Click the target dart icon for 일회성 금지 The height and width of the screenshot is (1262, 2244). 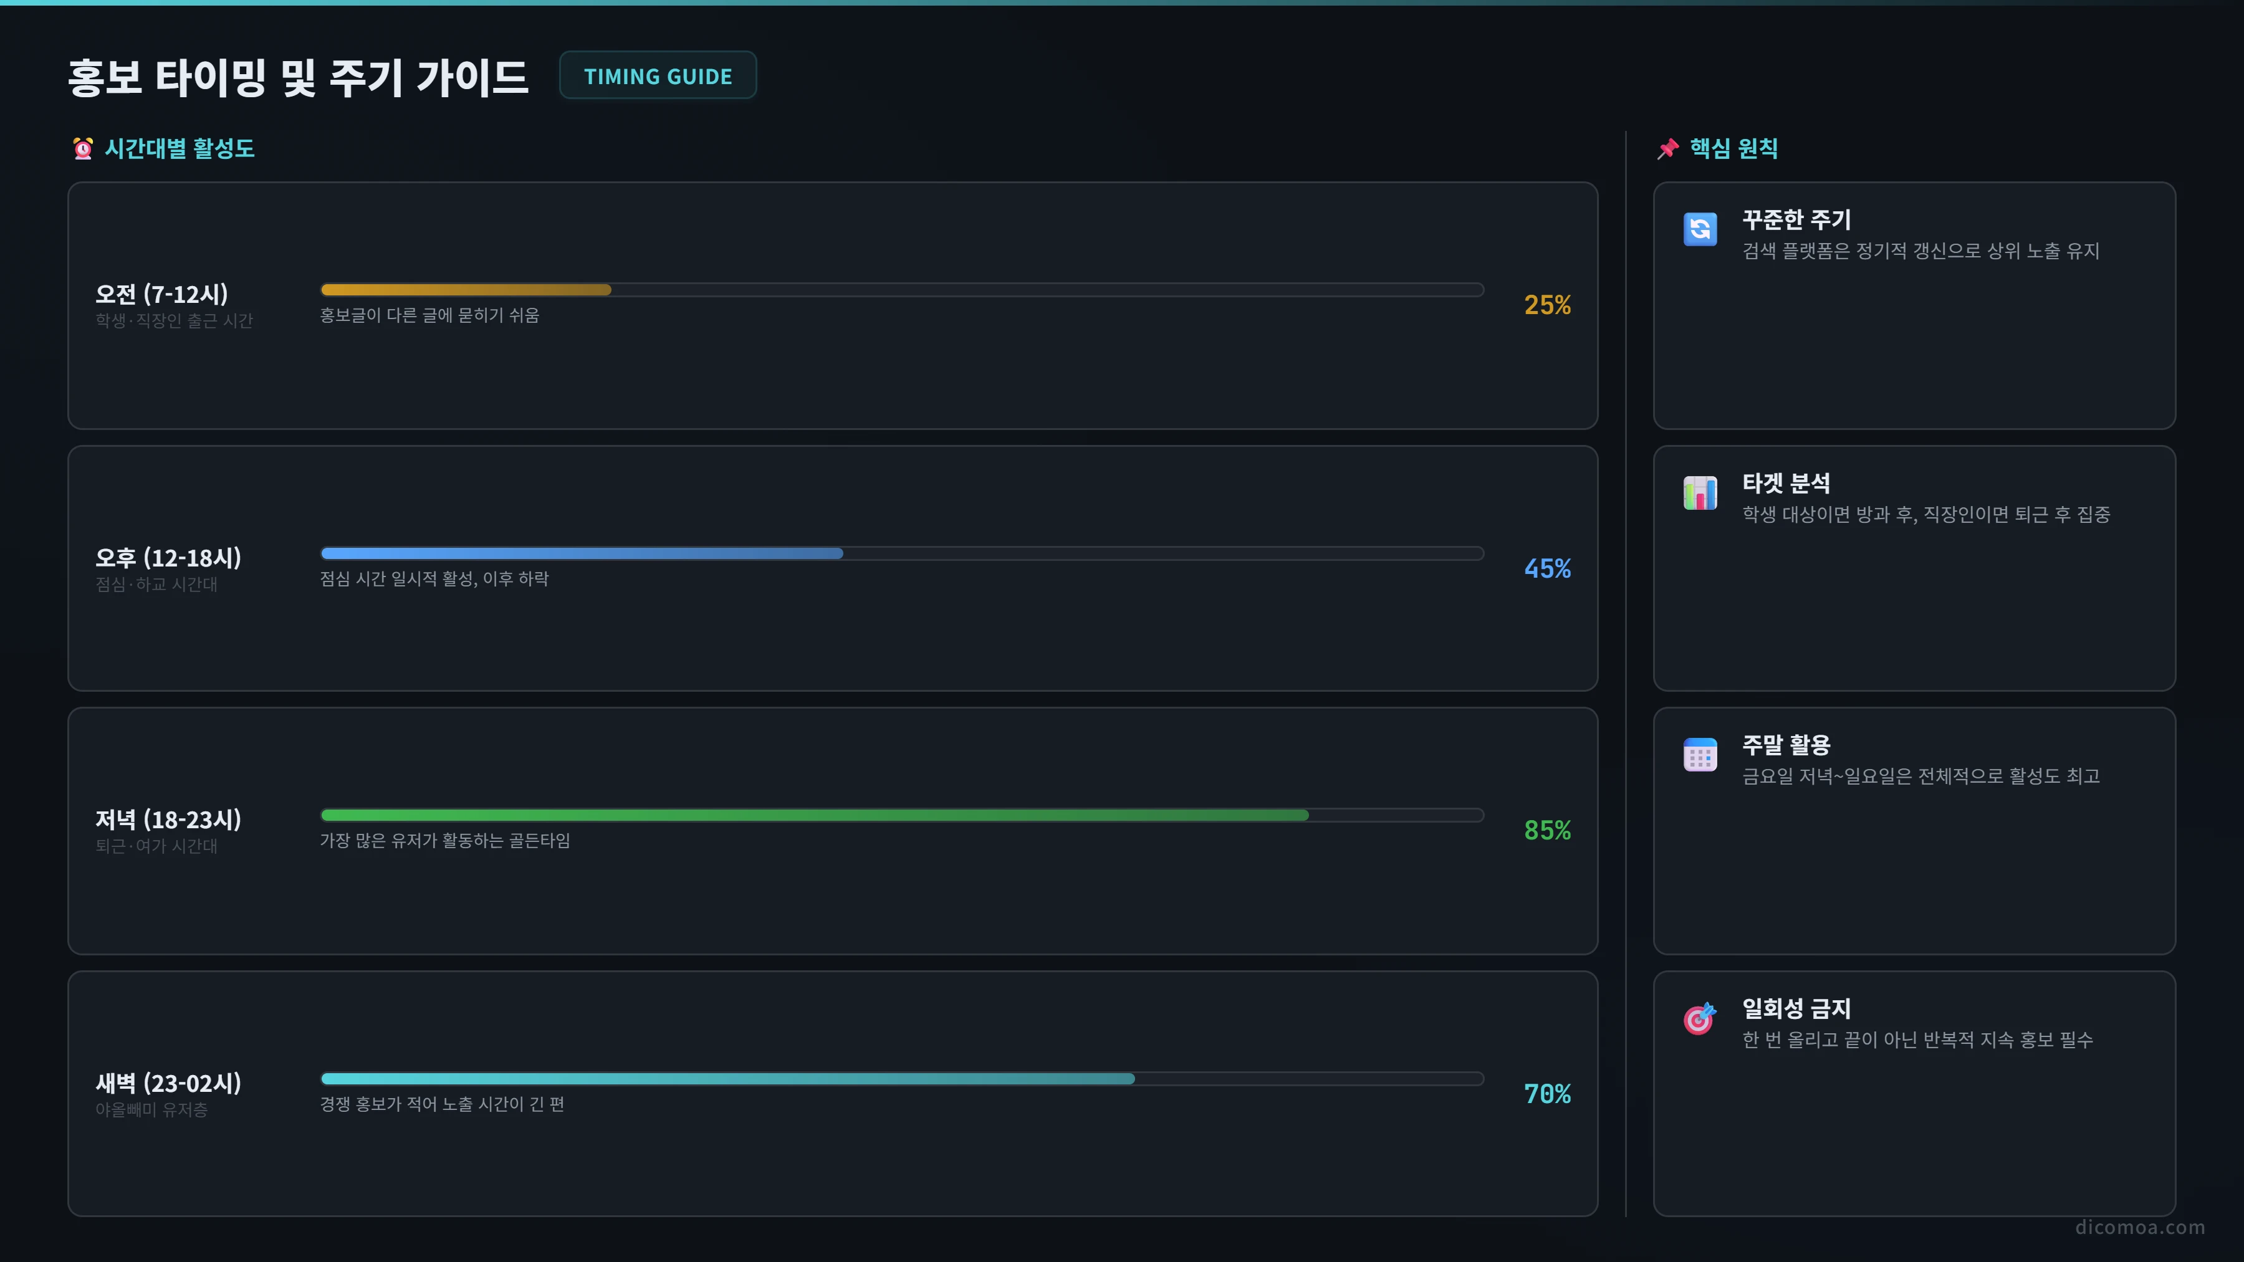click(1700, 1018)
